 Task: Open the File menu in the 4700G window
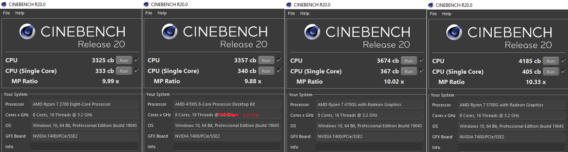(291, 13)
